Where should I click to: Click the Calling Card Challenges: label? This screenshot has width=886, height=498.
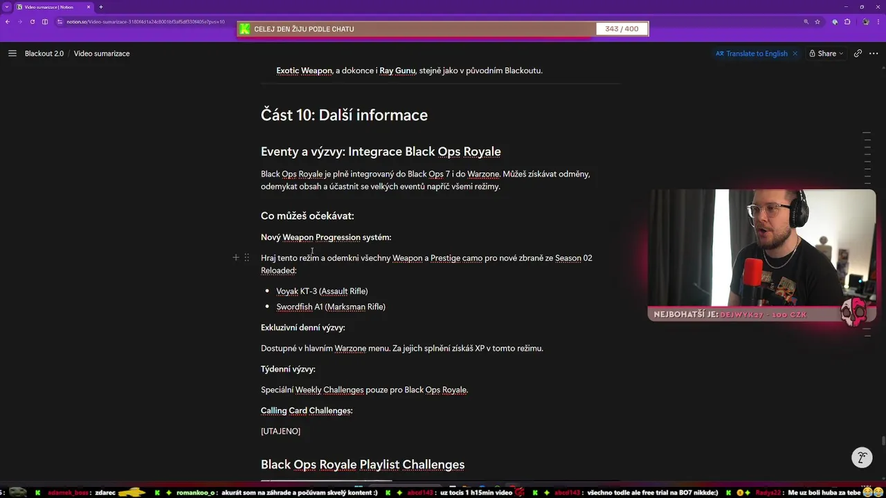pos(307,410)
